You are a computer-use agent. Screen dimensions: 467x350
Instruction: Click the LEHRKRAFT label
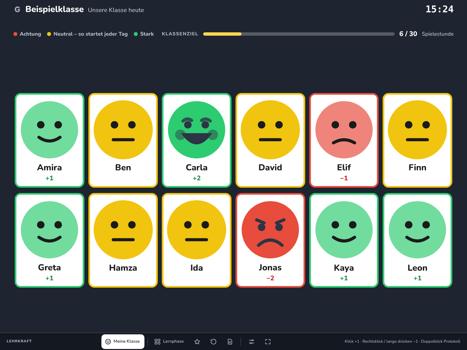point(19,341)
